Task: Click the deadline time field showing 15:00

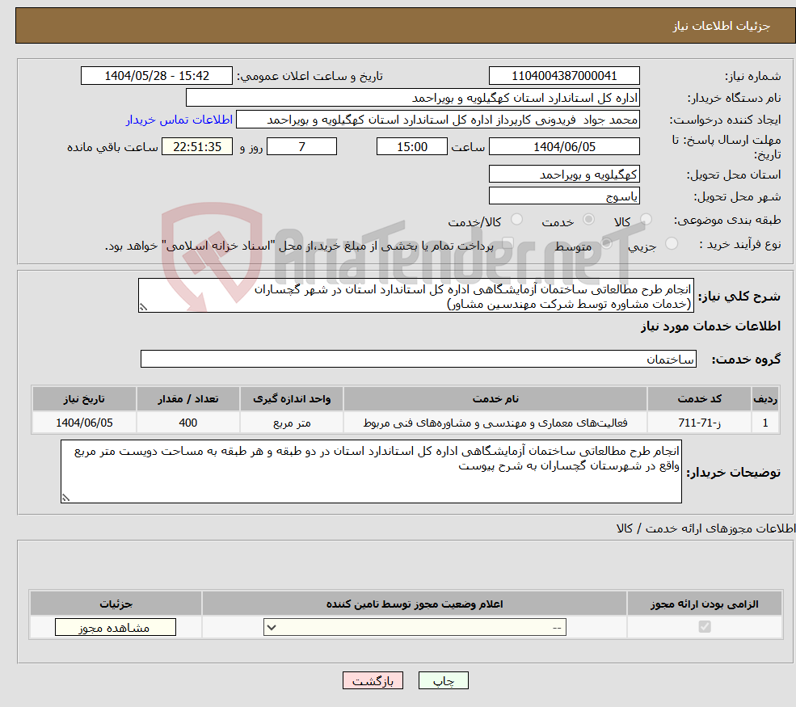Action: [x=412, y=146]
